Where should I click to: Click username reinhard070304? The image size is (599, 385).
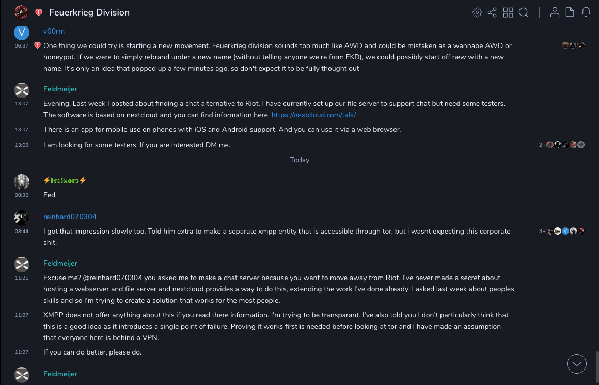point(70,217)
